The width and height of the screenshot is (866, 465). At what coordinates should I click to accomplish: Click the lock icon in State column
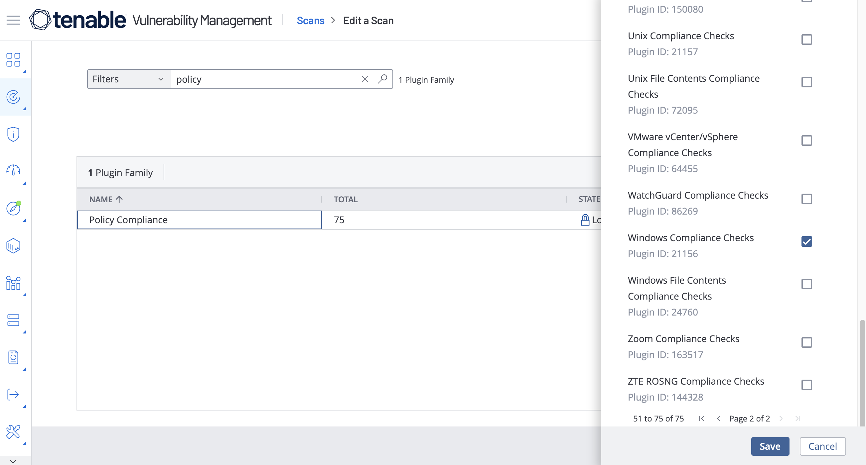pos(585,220)
